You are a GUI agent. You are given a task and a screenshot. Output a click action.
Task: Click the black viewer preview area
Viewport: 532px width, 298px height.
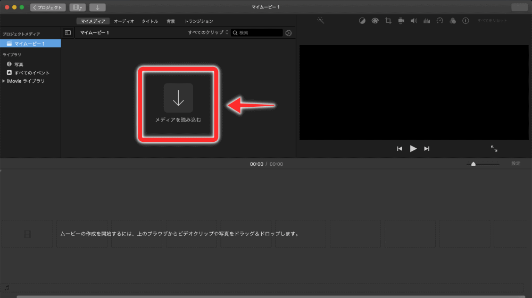[x=414, y=92]
